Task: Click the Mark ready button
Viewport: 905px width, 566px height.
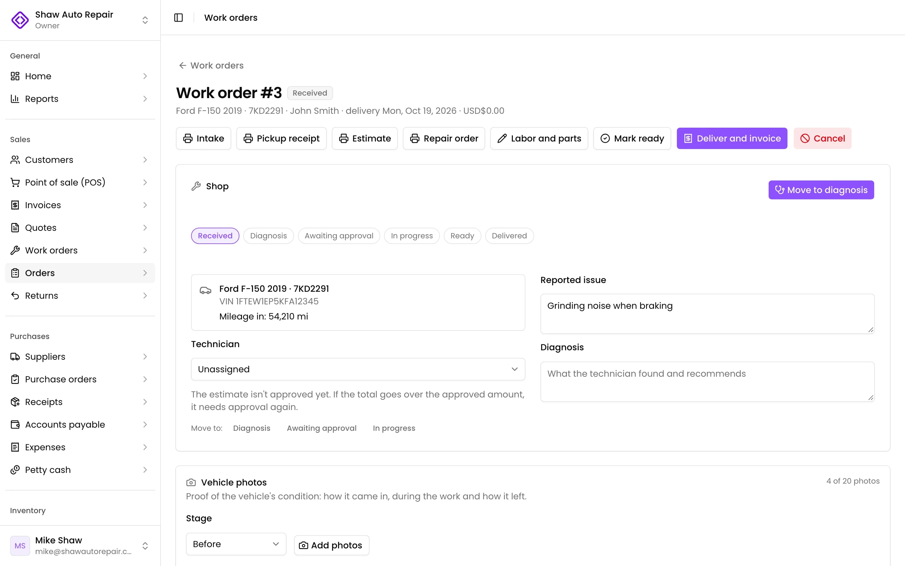Action: tap(632, 138)
